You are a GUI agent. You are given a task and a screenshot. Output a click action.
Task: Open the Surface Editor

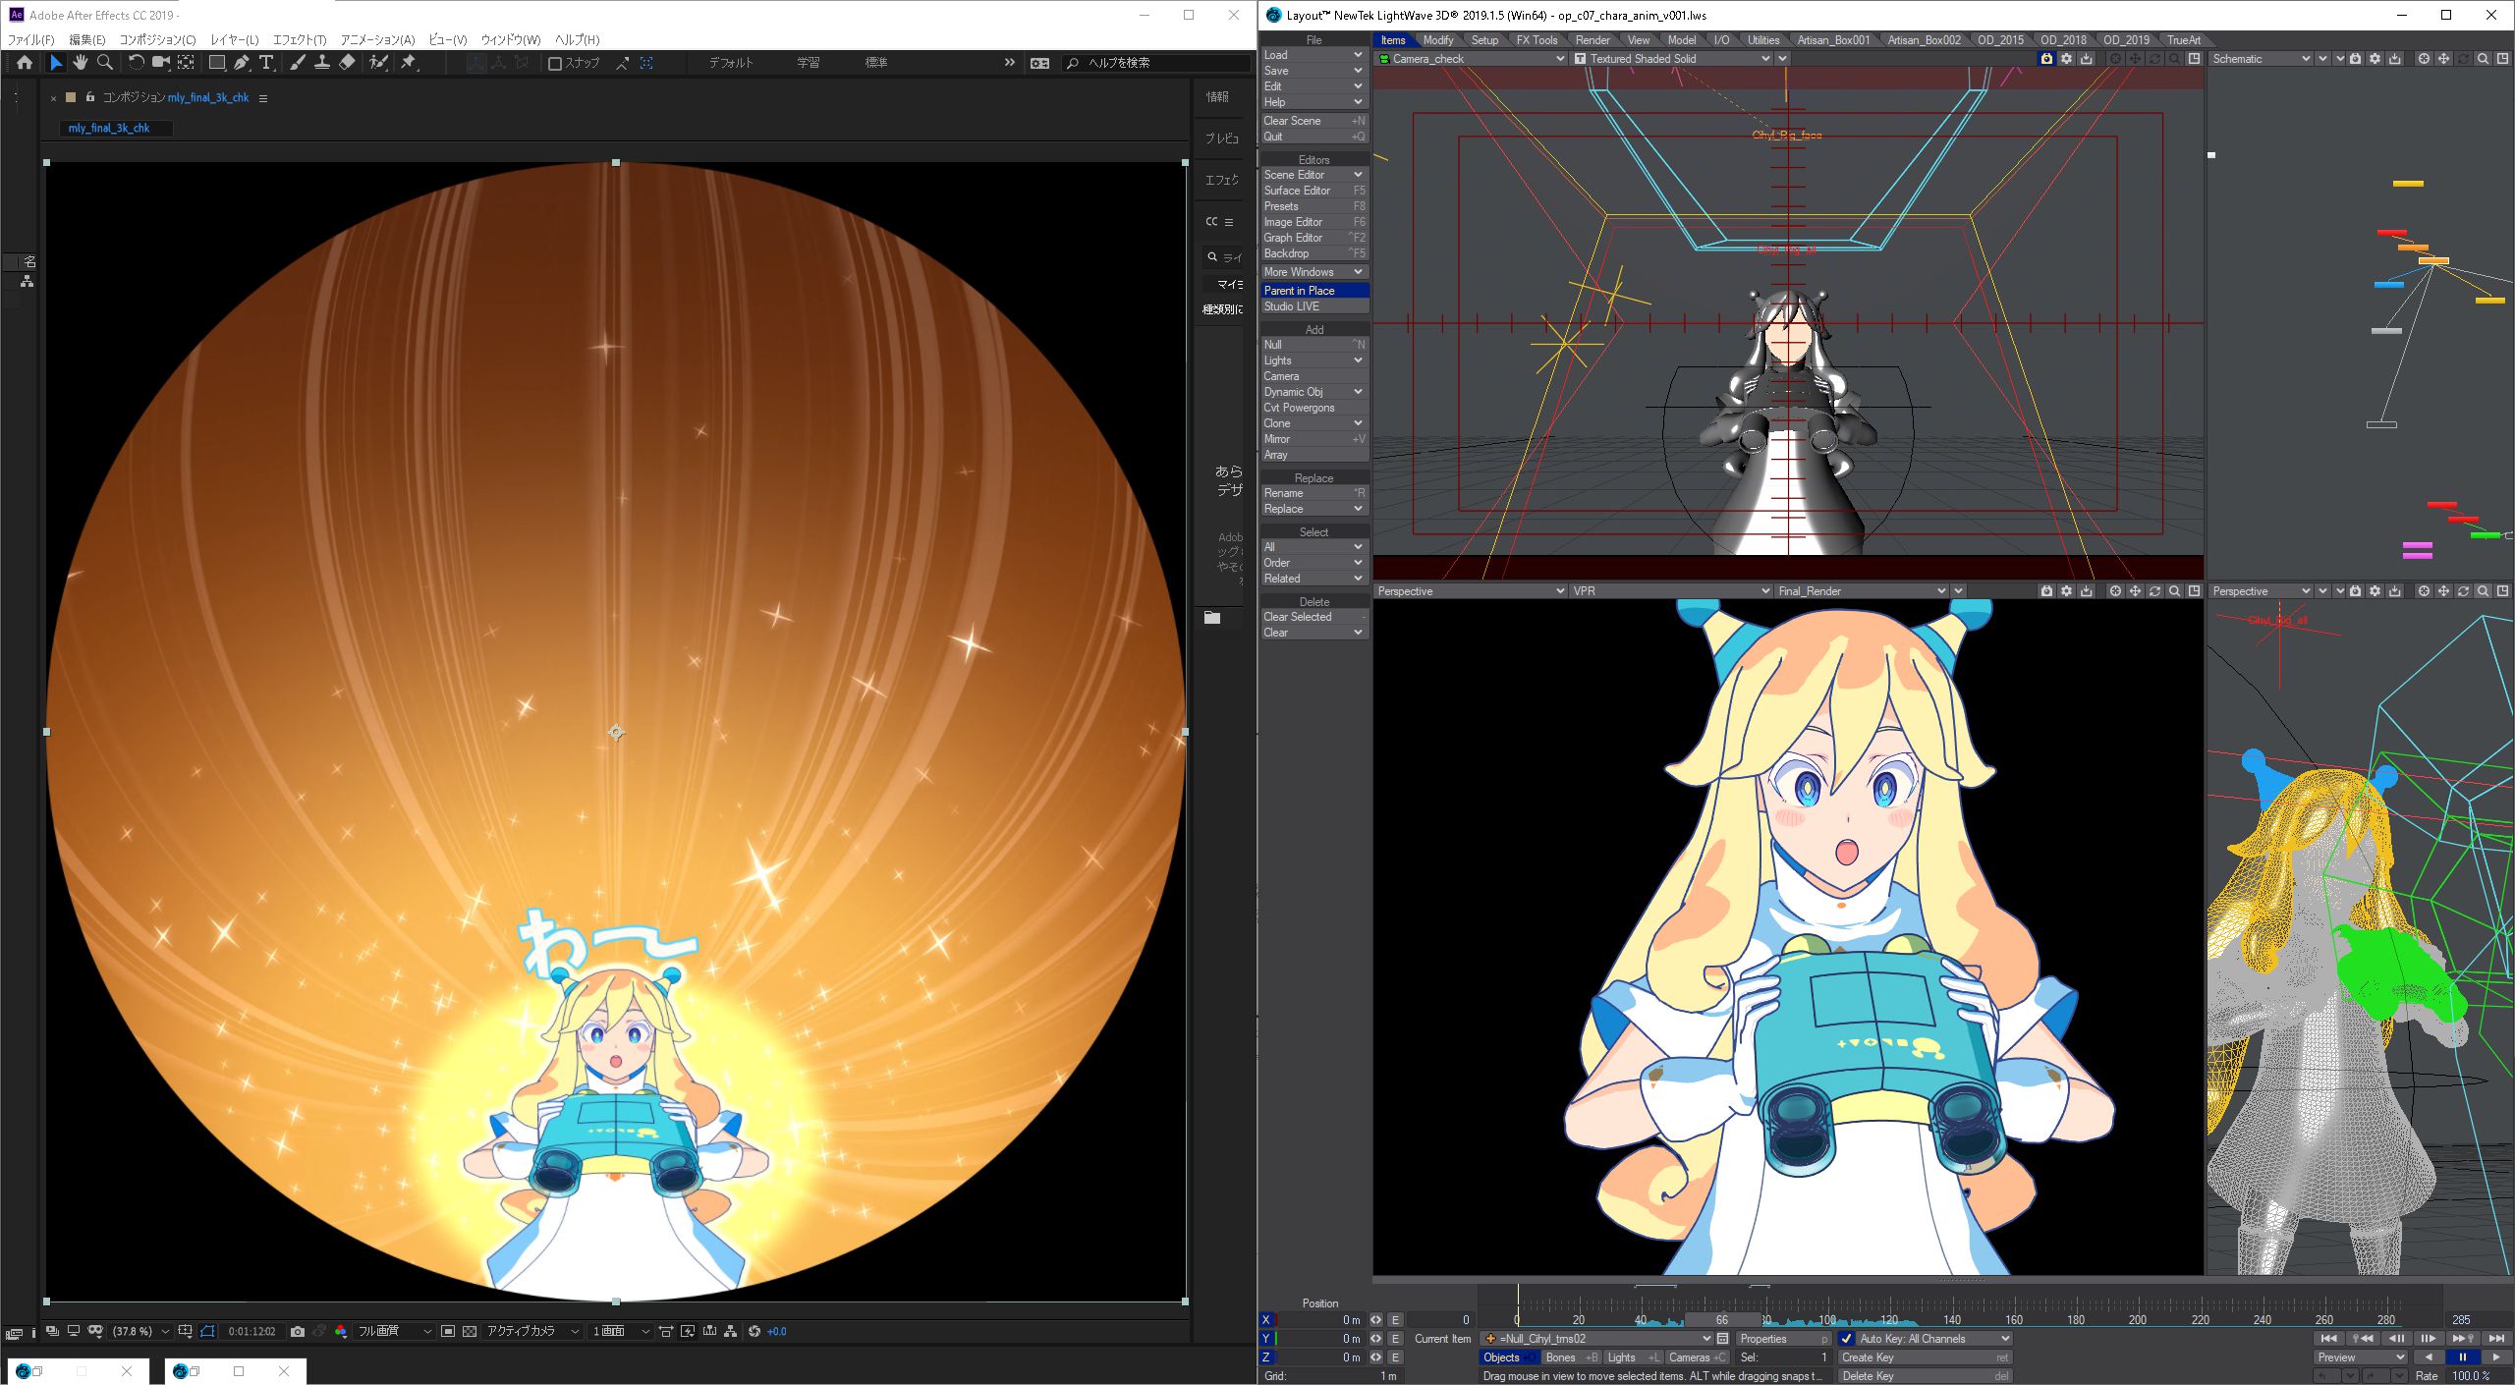1314,191
